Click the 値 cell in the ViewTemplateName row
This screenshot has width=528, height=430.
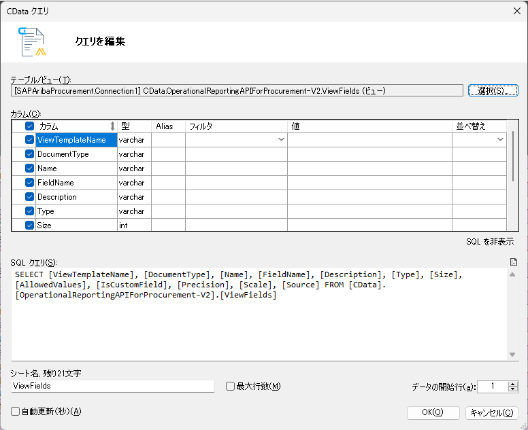click(369, 140)
